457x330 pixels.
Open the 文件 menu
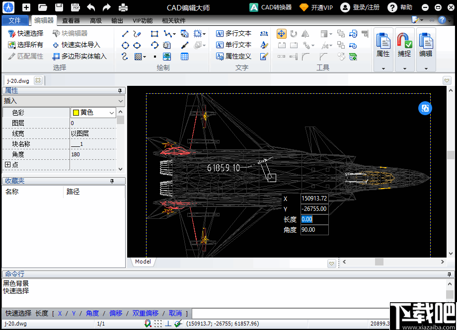click(15, 21)
